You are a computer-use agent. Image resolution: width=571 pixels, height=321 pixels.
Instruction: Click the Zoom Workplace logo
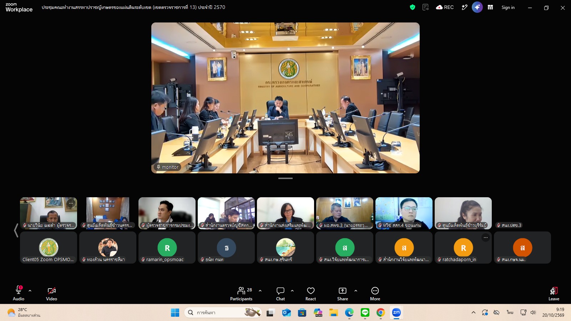pos(19,7)
